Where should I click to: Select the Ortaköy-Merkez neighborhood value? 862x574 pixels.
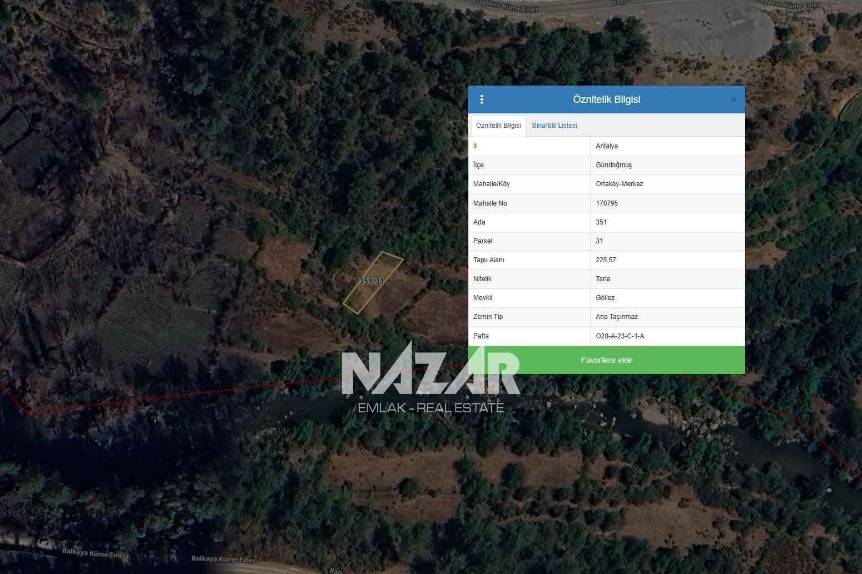coord(619,184)
